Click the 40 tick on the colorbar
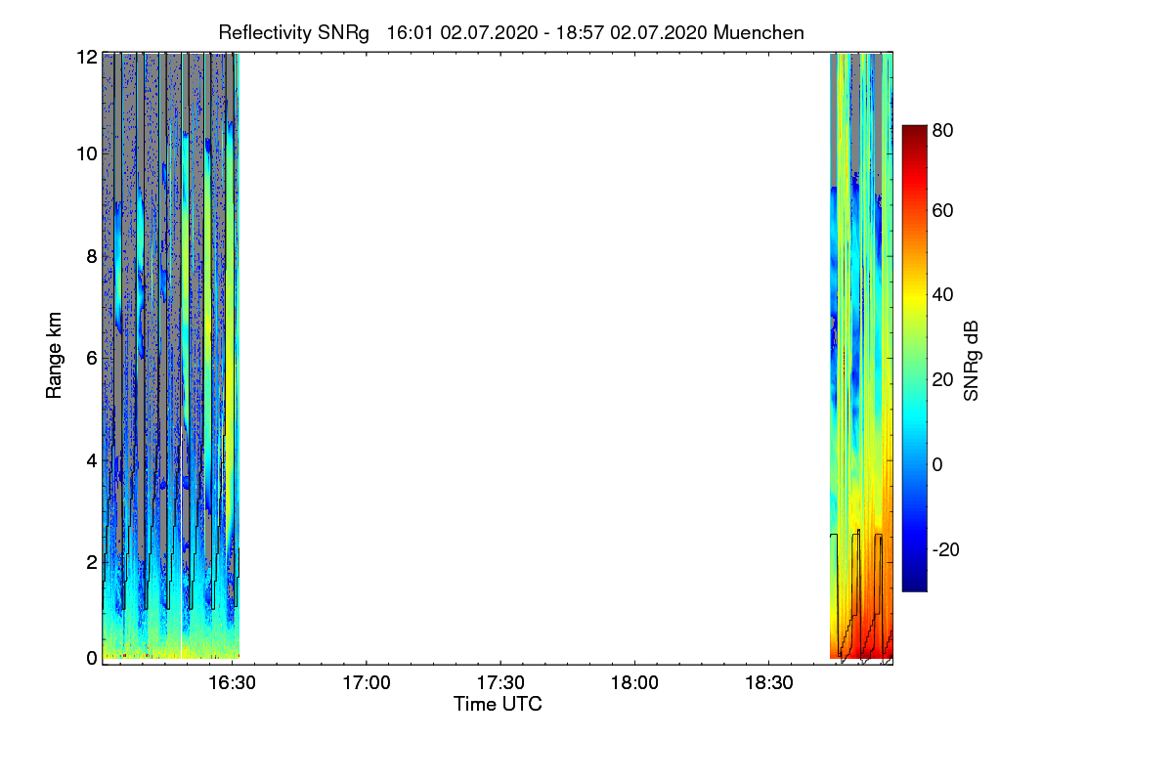Viewport: 1173px width, 782px height. click(942, 294)
